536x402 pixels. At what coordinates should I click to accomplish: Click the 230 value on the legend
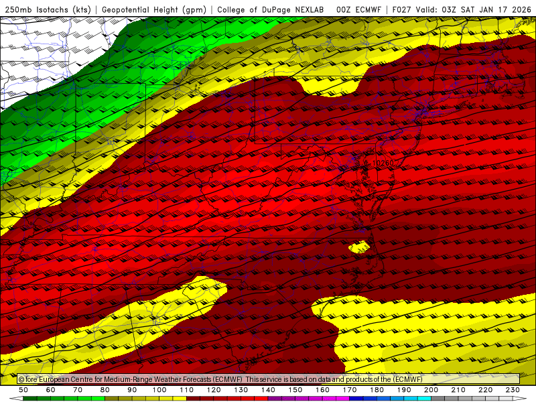513,390
